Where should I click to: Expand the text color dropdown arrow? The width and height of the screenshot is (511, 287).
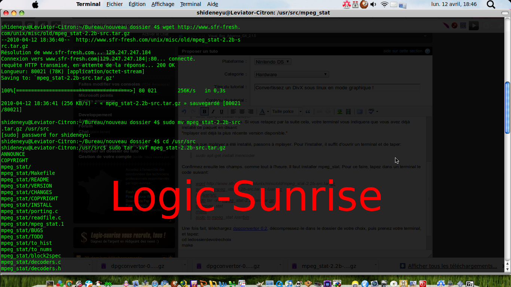click(x=268, y=111)
